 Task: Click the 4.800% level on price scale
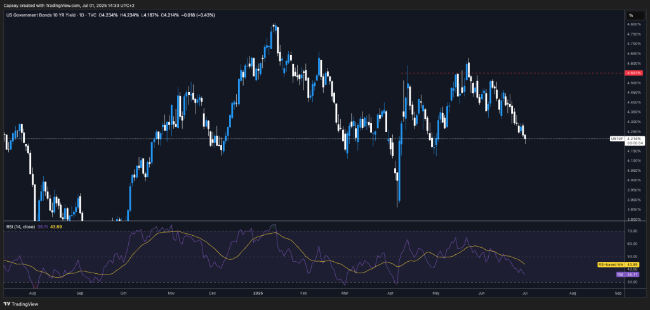[x=633, y=24]
